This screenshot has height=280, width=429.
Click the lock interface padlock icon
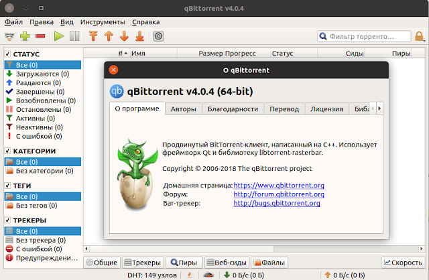tap(419, 36)
